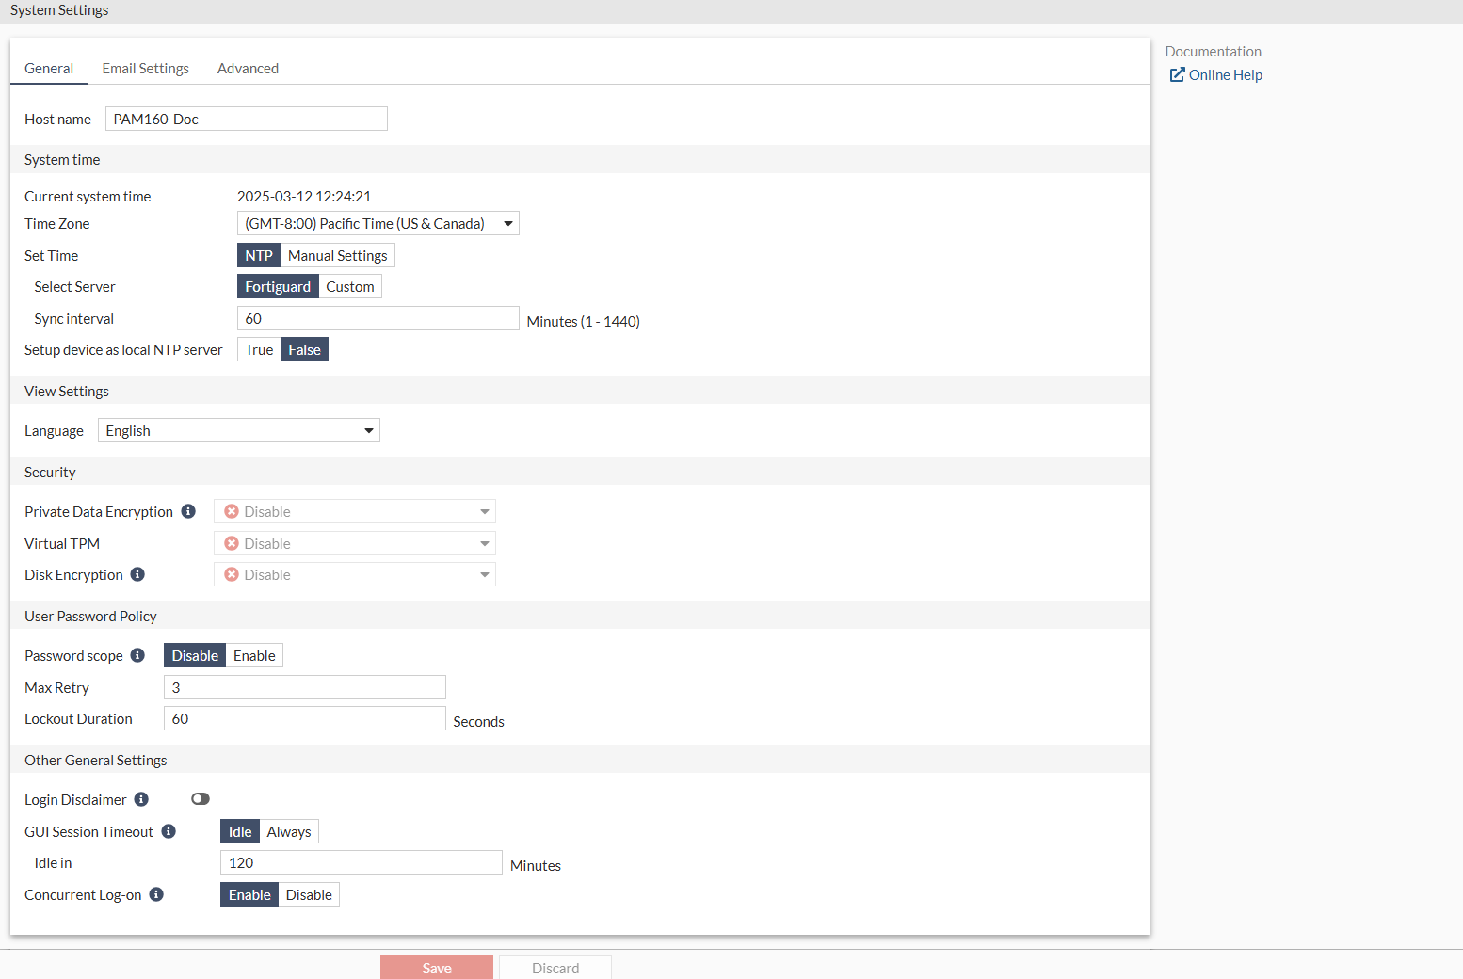This screenshot has width=1463, height=979.
Task: Open the Virtual TPM dropdown
Action: (355, 543)
